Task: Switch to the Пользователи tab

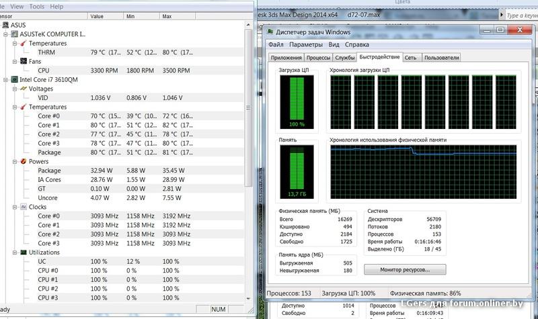Action: click(442, 58)
